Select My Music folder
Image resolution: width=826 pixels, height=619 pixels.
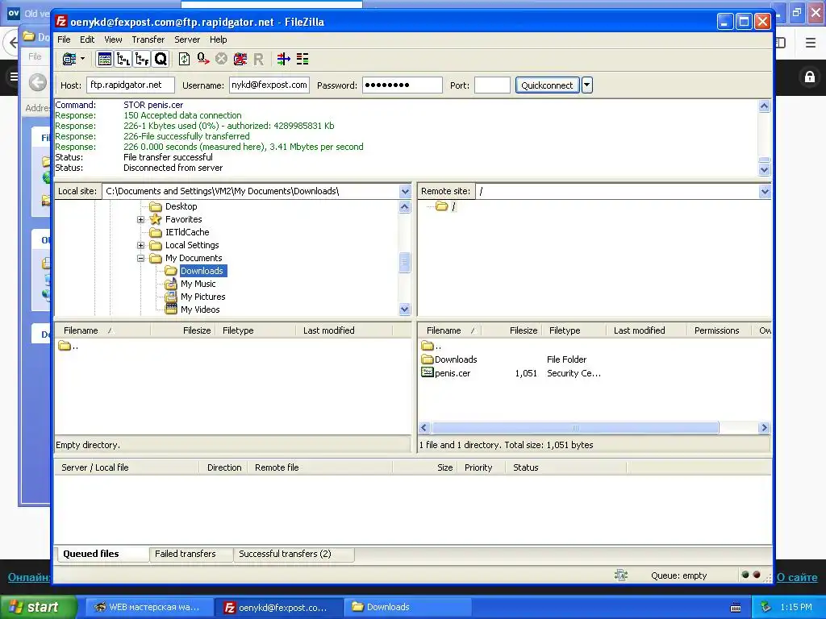click(x=198, y=284)
